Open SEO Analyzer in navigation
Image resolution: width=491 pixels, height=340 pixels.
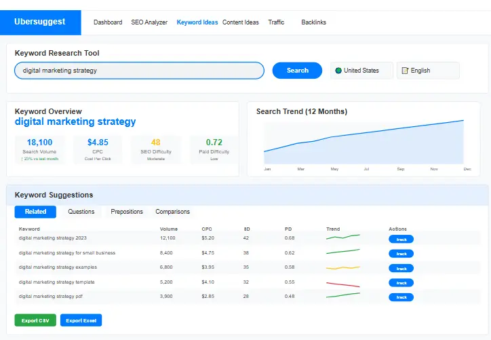(x=149, y=22)
